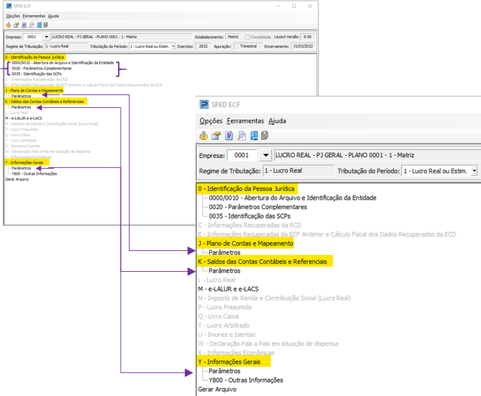
Task: Click 'Gerar Arquivo' in small window tree
Action: 17,179
